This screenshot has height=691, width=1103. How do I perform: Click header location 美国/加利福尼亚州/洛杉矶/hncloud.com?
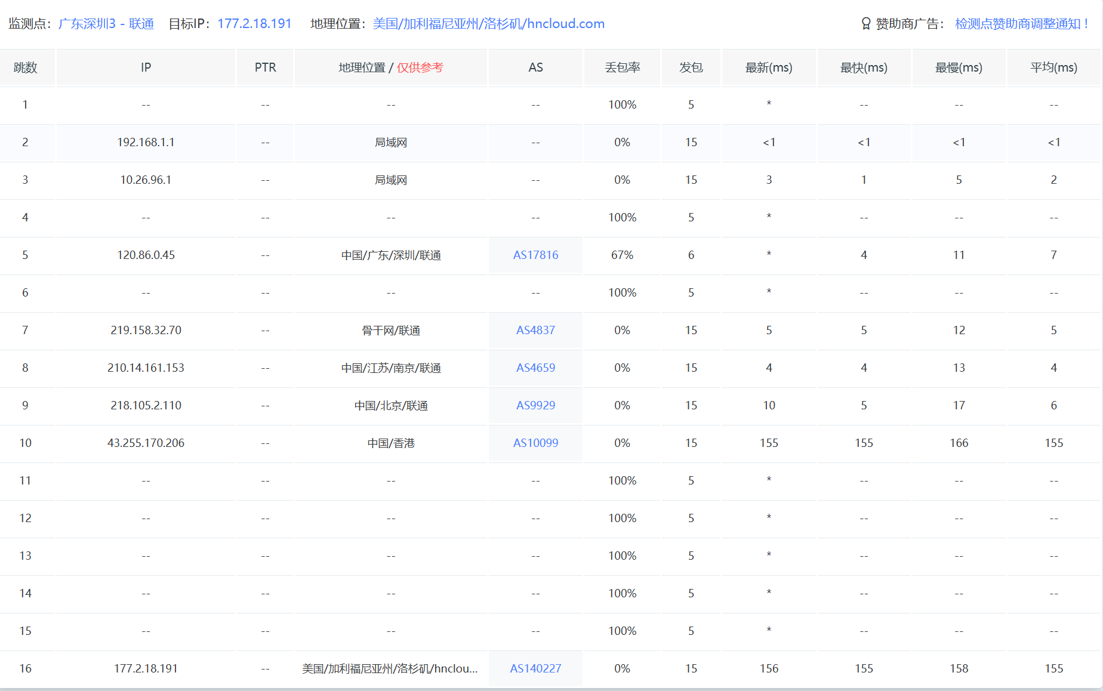coord(489,24)
